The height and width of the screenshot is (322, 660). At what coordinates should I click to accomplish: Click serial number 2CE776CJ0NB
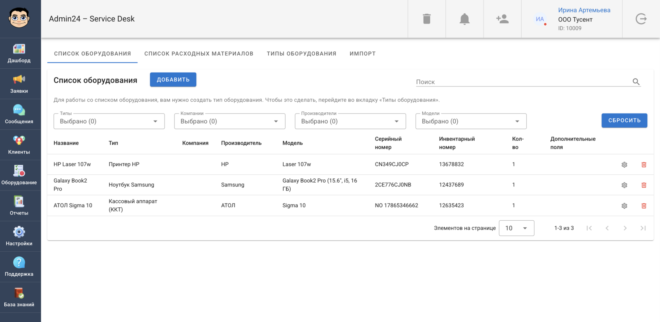coord(393,185)
